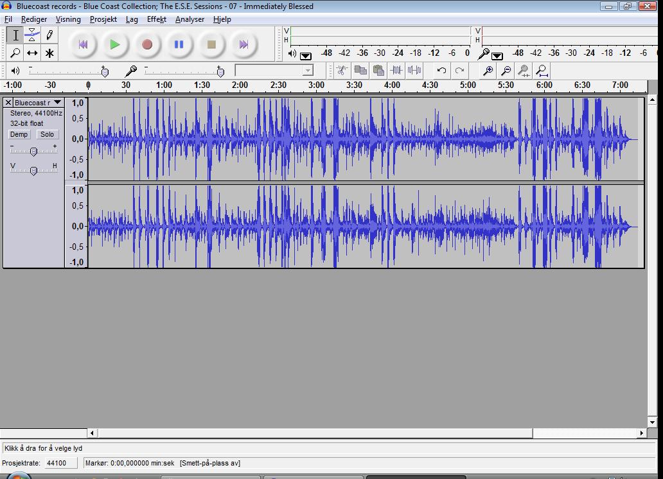663x479 pixels.
Task: Open the Effekt menu
Action: (x=156, y=19)
